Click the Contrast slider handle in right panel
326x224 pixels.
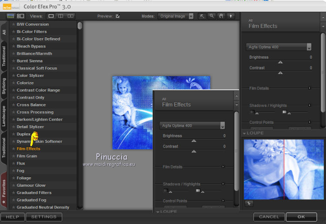[280, 72]
